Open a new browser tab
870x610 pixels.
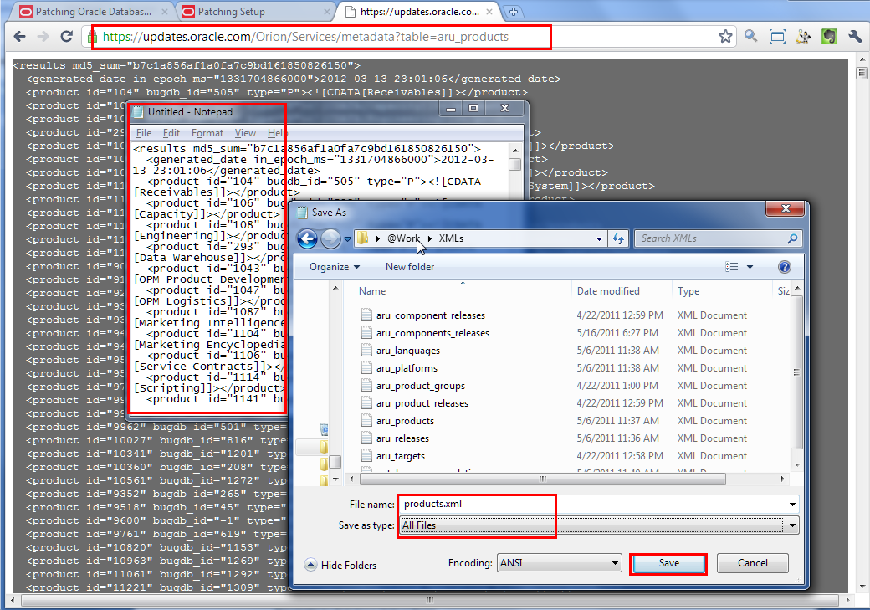click(x=514, y=12)
